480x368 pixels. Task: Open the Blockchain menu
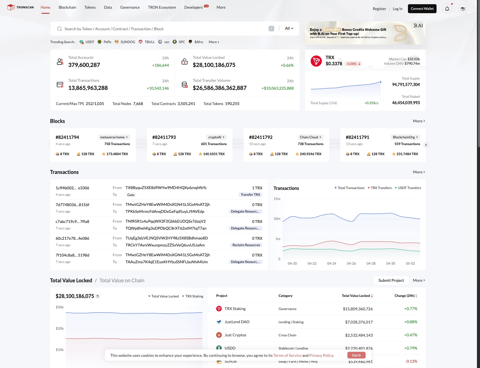click(67, 7)
